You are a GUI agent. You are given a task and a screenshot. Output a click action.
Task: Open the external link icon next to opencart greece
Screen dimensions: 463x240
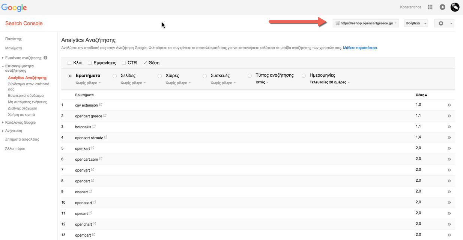point(105,116)
